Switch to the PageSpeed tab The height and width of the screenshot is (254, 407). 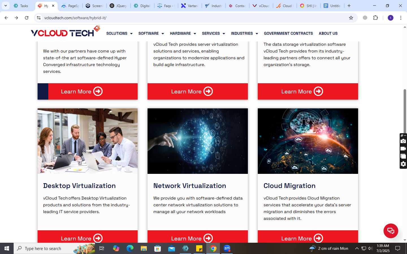(x=71, y=6)
